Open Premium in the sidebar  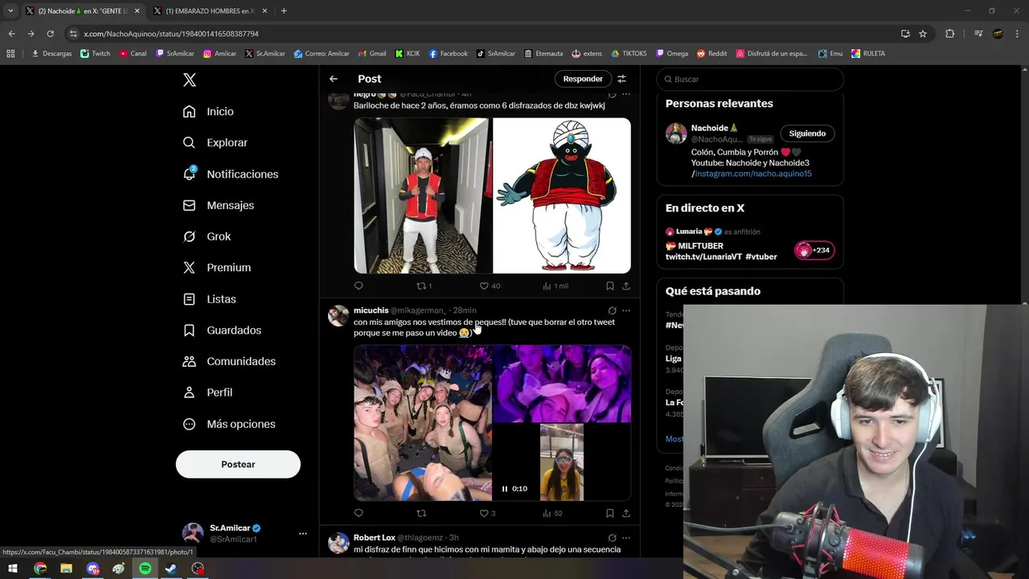pyautogui.click(x=216, y=268)
